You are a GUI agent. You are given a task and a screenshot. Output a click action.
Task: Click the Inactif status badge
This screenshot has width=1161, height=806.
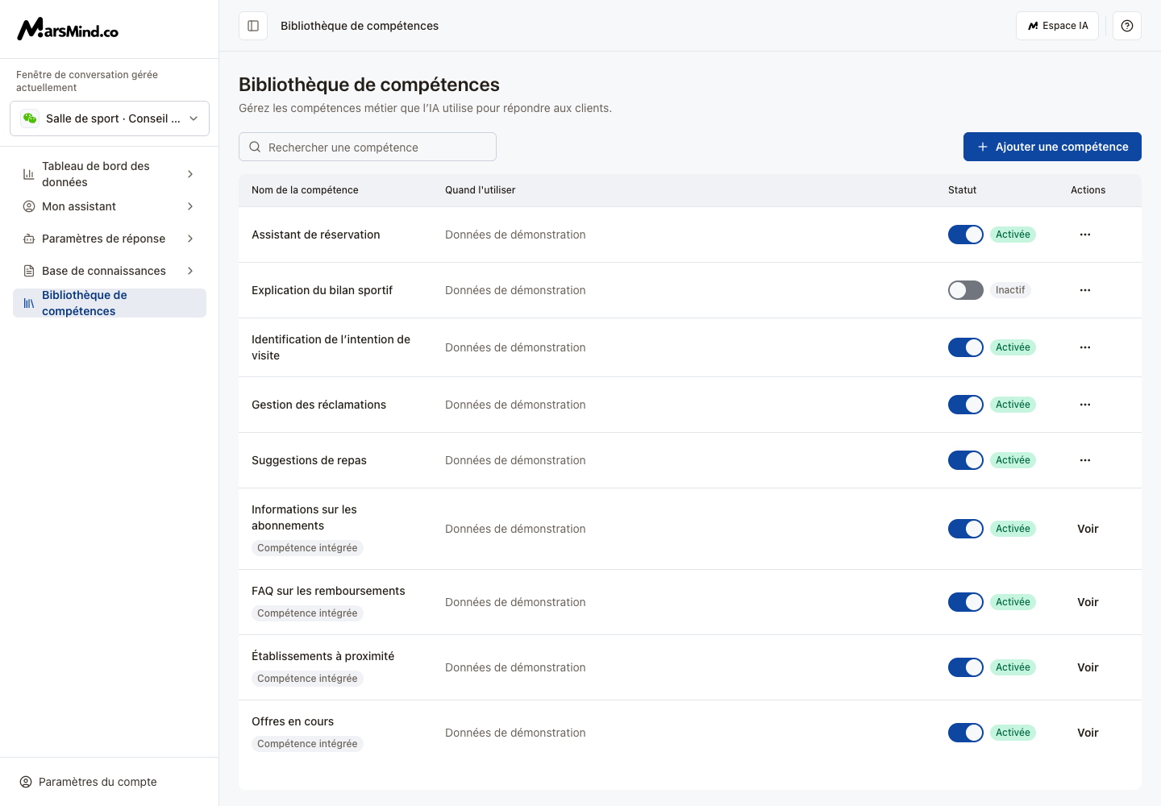point(1010,290)
